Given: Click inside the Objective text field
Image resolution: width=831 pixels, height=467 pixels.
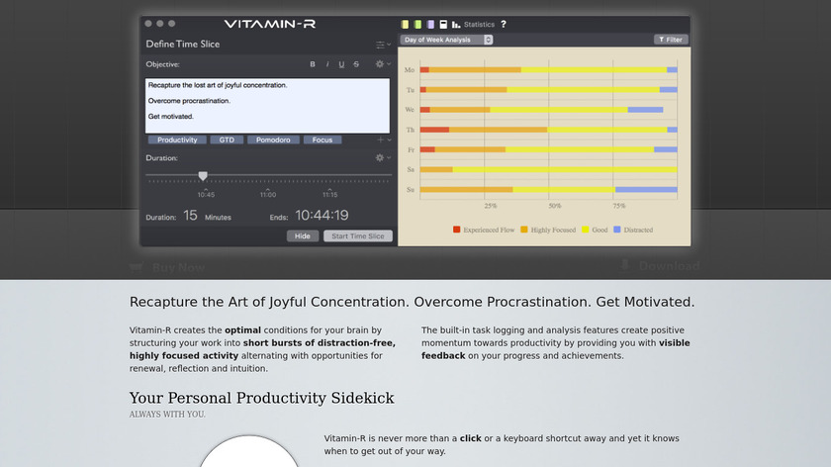Looking at the screenshot, I should click(x=268, y=106).
